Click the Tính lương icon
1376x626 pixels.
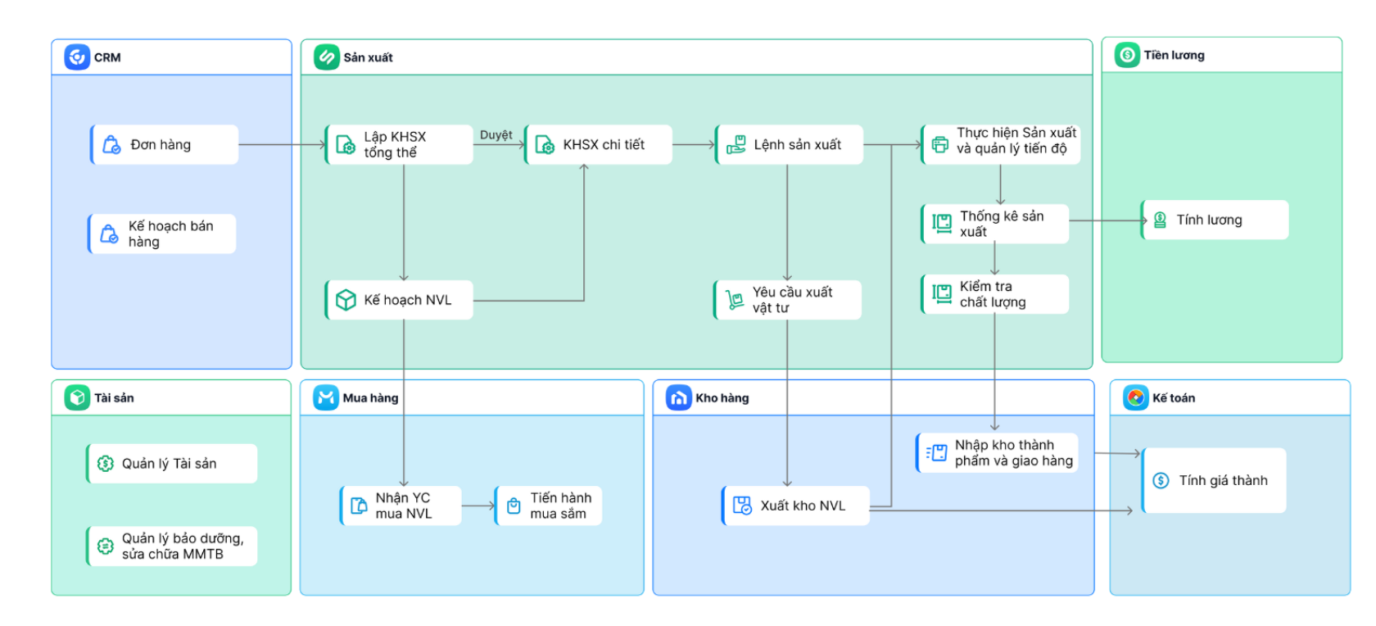(x=1160, y=220)
